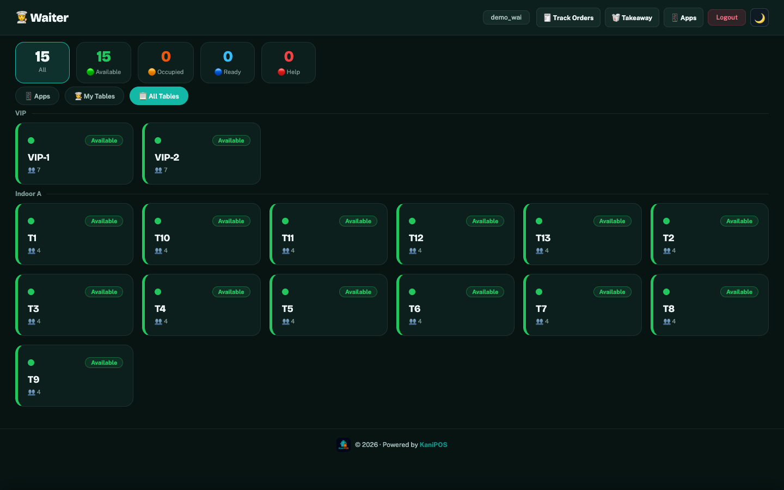Log out of the waiter account
The width and height of the screenshot is (784, 490).
pos(727,17)
